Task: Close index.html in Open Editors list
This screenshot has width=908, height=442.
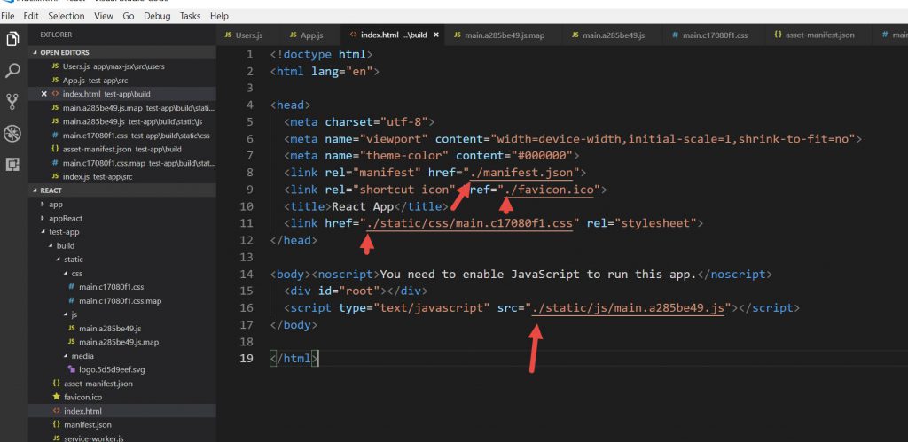Action: pos(44,94)
